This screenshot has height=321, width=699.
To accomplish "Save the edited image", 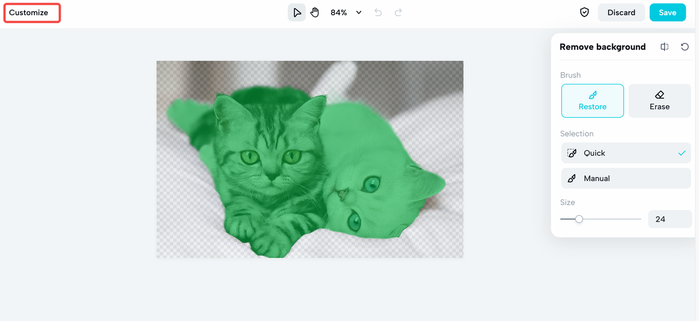I will 667,13.
